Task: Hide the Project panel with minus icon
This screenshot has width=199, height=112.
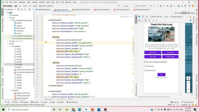Action: 33,10
